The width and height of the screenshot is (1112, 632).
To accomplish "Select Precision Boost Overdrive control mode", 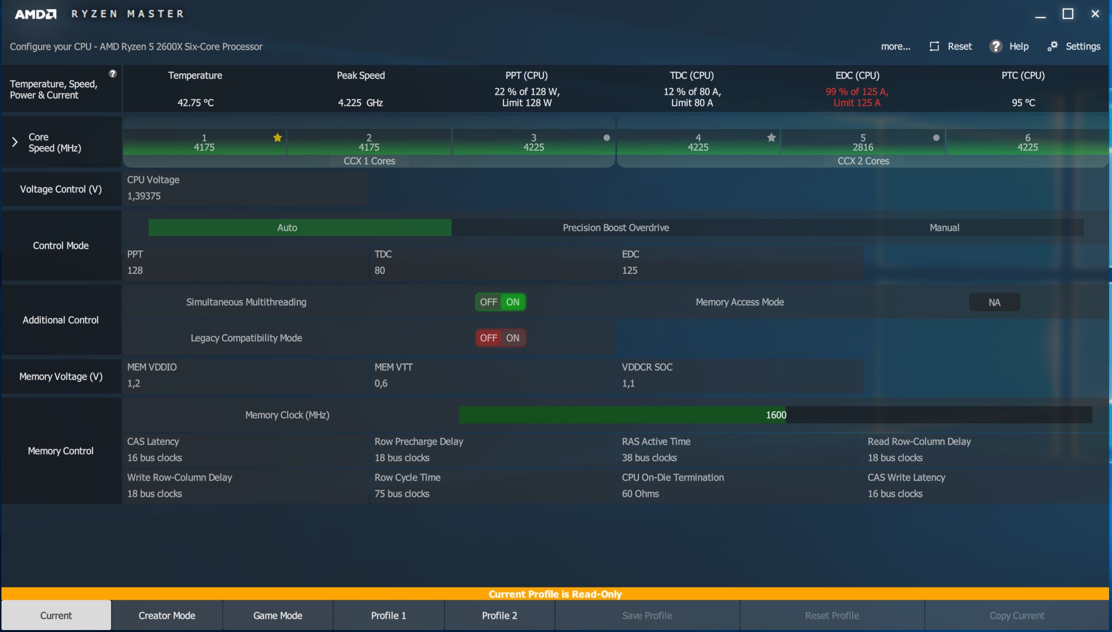I will tap(615, 228).
